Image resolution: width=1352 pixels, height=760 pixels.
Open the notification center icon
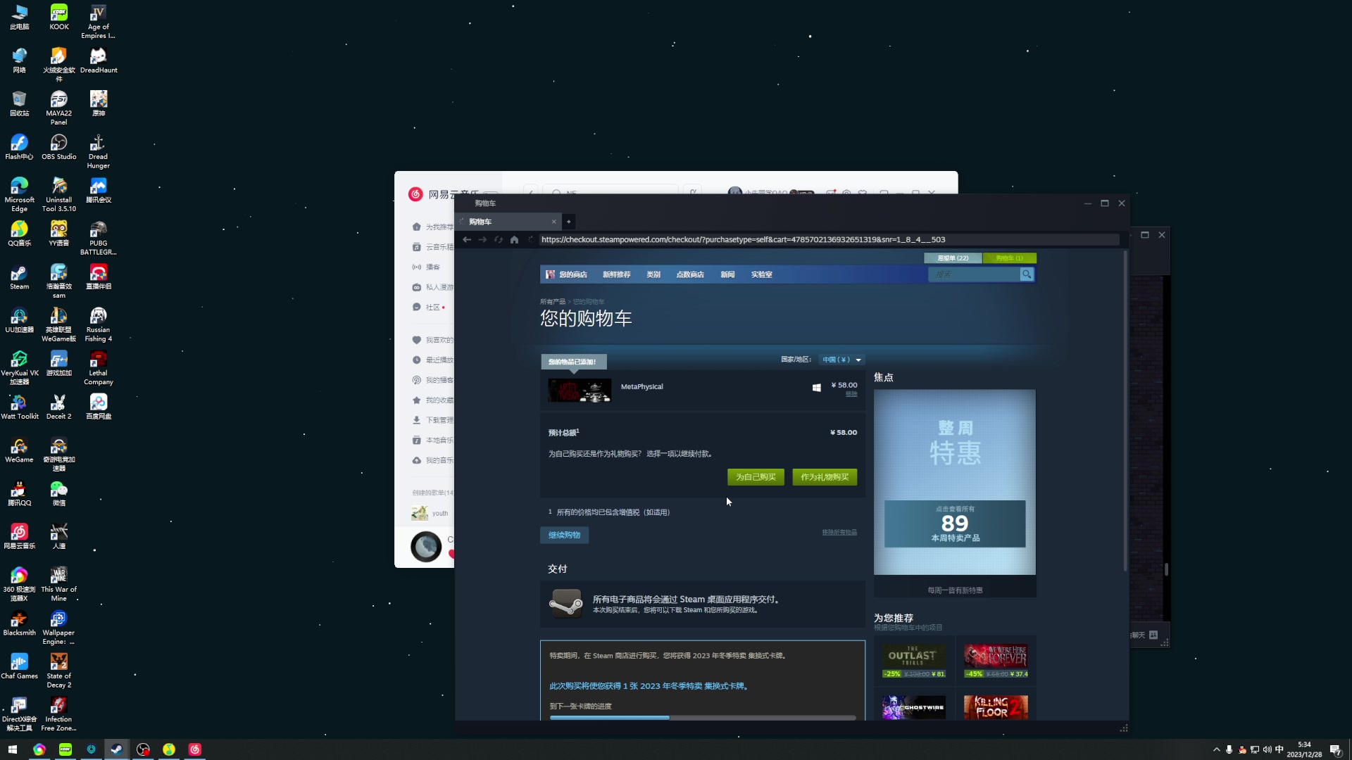point(1335,749)
